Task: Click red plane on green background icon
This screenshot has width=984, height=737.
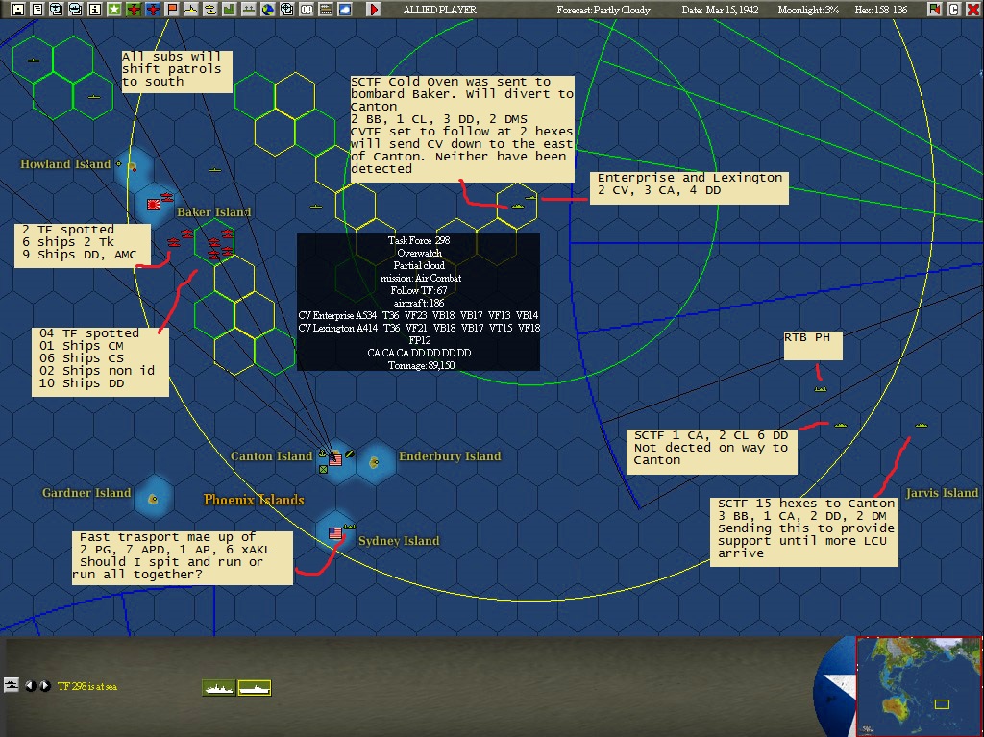Action: (x=133, y=10)
